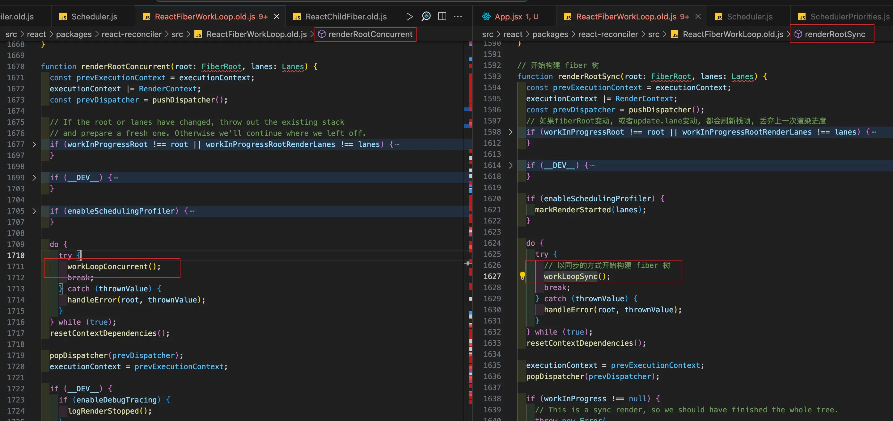This screenshot has width=893, height=421.
Task: Unfold enableSchedulingProfiler block at line 1705
Action: (34, 211)
